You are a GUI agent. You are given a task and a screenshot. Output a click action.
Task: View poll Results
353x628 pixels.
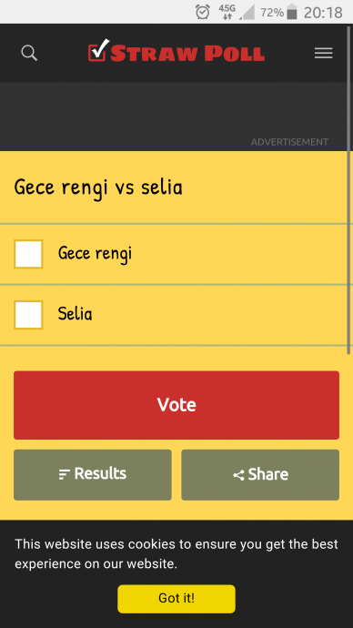[x=93, y=474]
